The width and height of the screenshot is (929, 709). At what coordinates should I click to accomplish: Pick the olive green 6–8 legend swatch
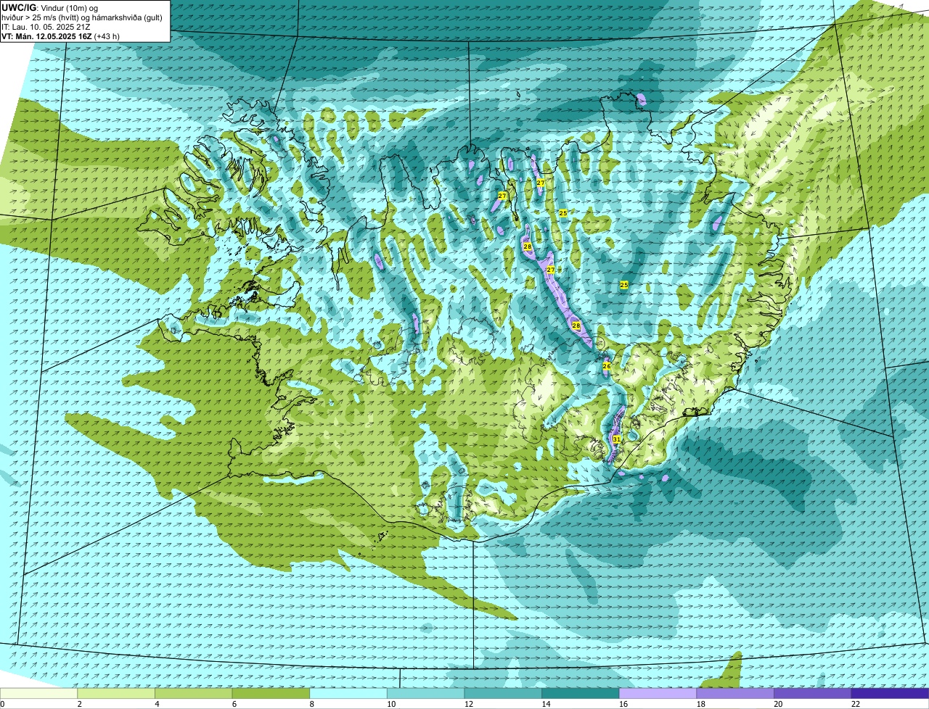[271, 693]
